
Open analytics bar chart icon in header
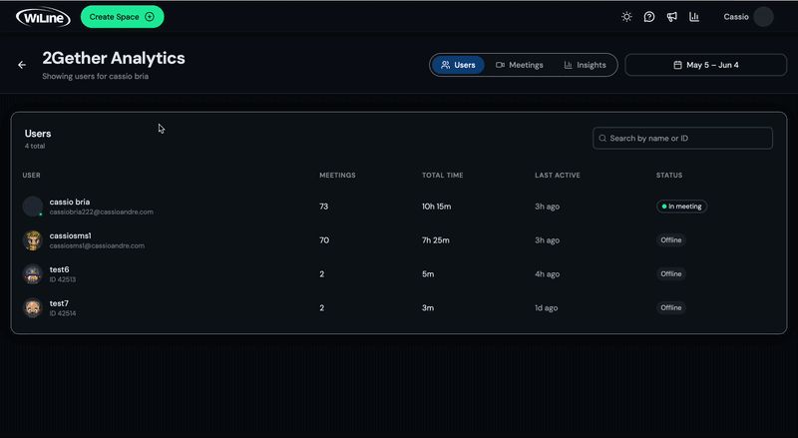point(694,17)
